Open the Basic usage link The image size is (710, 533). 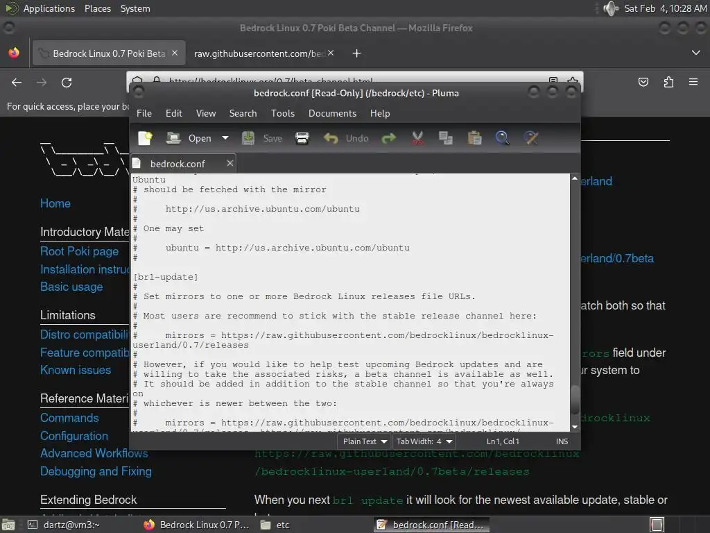[71, 287]
